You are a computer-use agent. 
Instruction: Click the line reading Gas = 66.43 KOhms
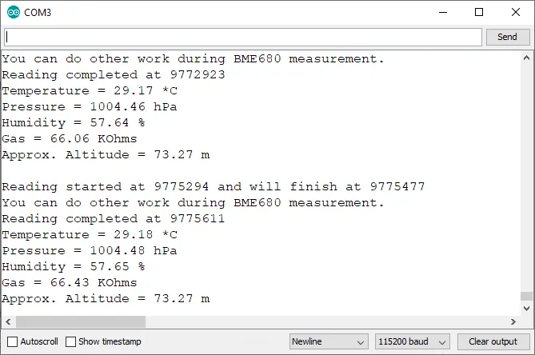[70, 282]
